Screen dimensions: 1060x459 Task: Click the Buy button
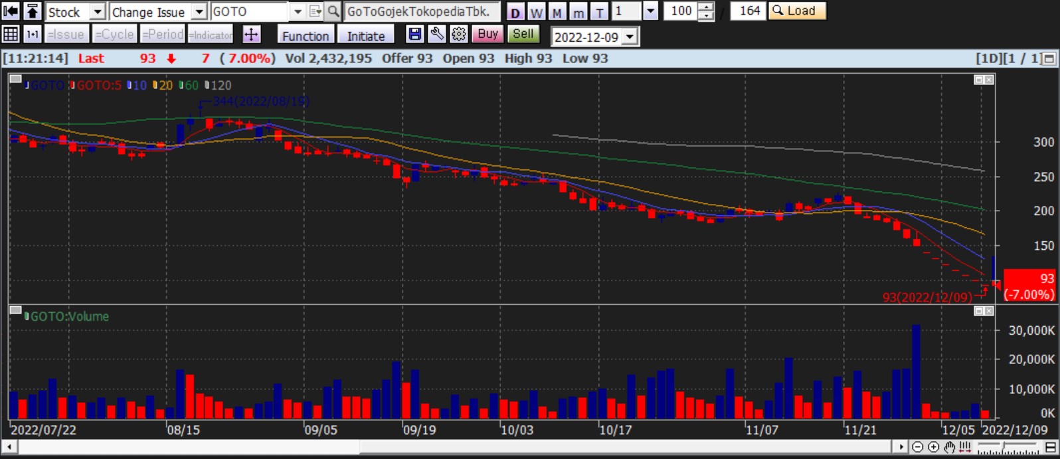(x=487, y=35)
